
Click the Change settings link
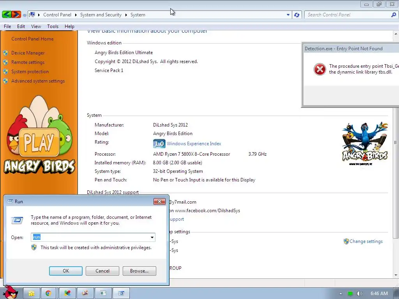coord(366,241)
